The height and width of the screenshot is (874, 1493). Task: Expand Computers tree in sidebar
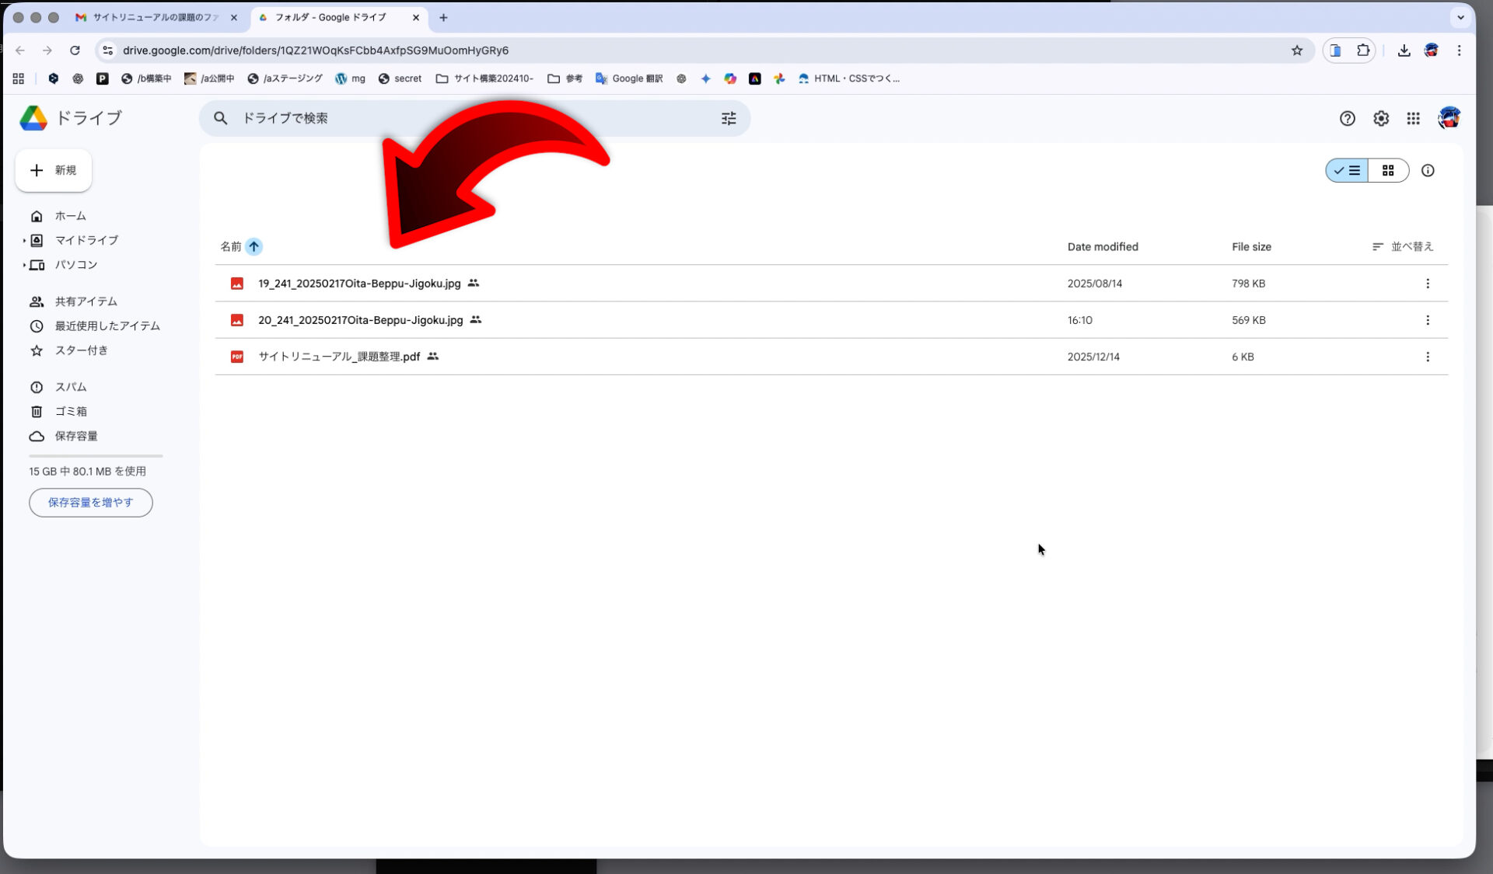(24, 265)
